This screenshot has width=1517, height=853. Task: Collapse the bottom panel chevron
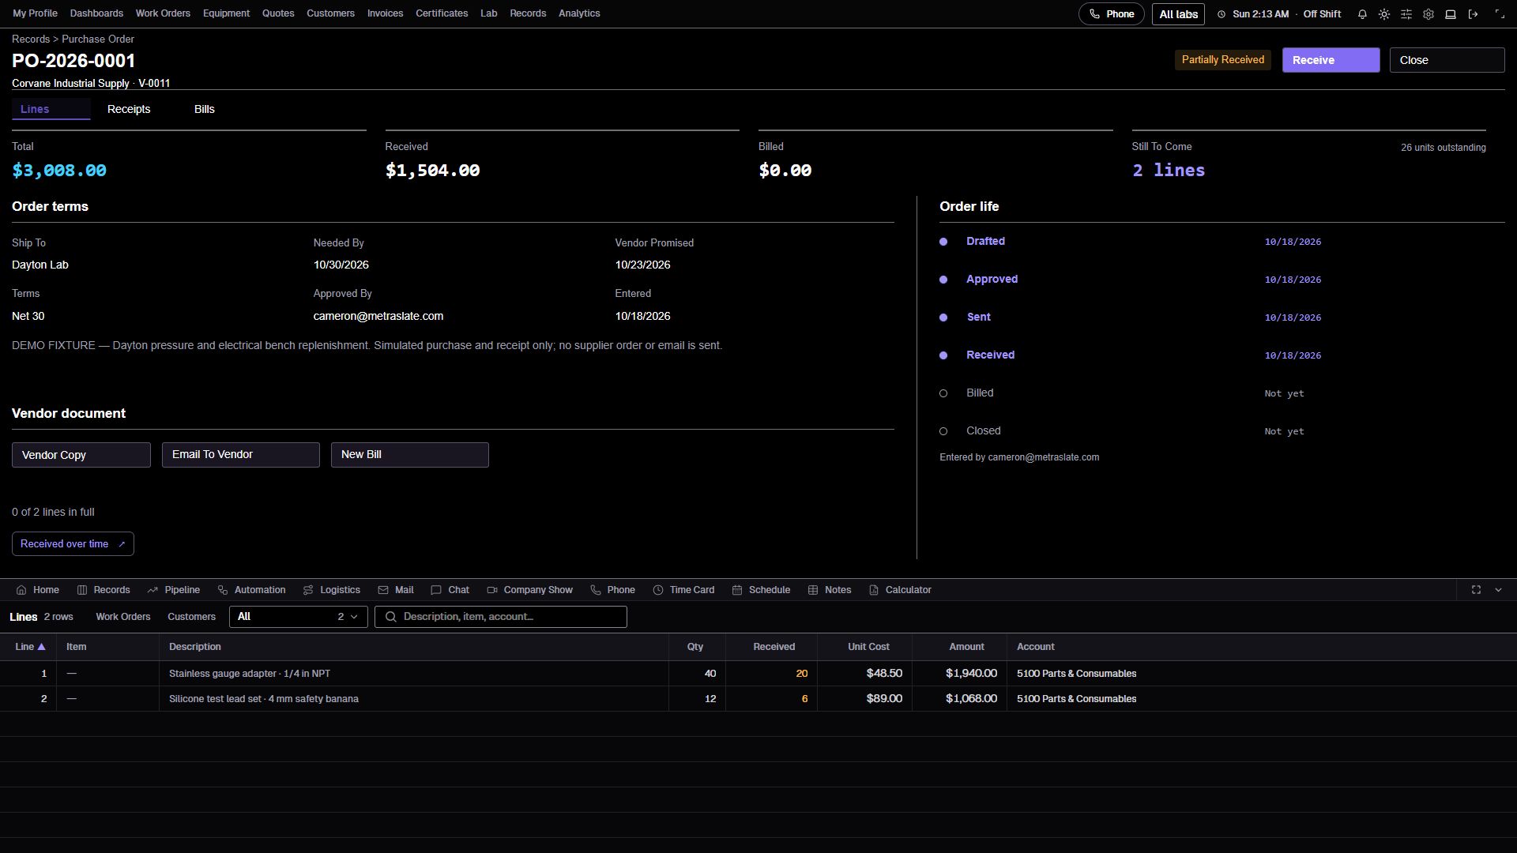click(x=1498, y=590)
